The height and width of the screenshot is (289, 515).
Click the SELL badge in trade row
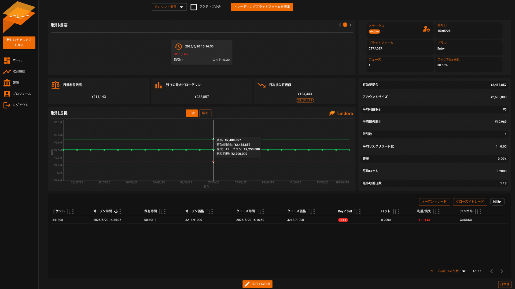pos(343,220)
